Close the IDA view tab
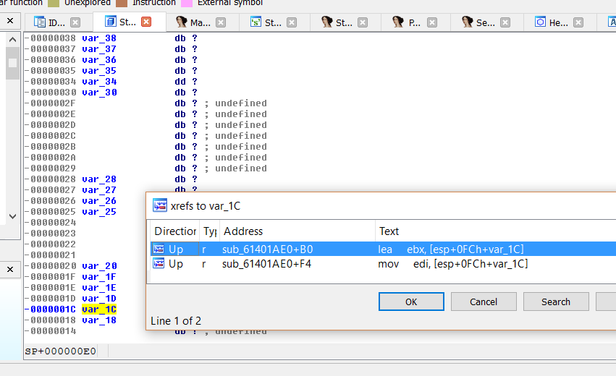This screenshot has height=376, width=616. [x=75, y=22]
